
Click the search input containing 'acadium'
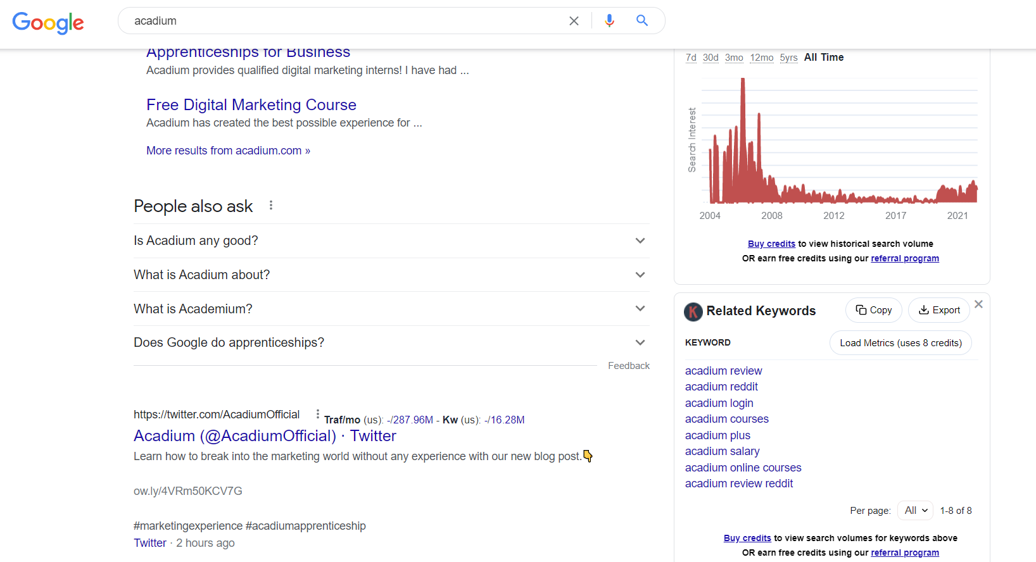(345, 21)
